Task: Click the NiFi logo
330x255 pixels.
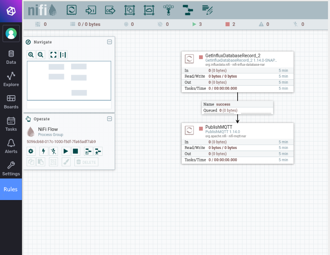Action: pyautogui.click(x=42, y=10)
